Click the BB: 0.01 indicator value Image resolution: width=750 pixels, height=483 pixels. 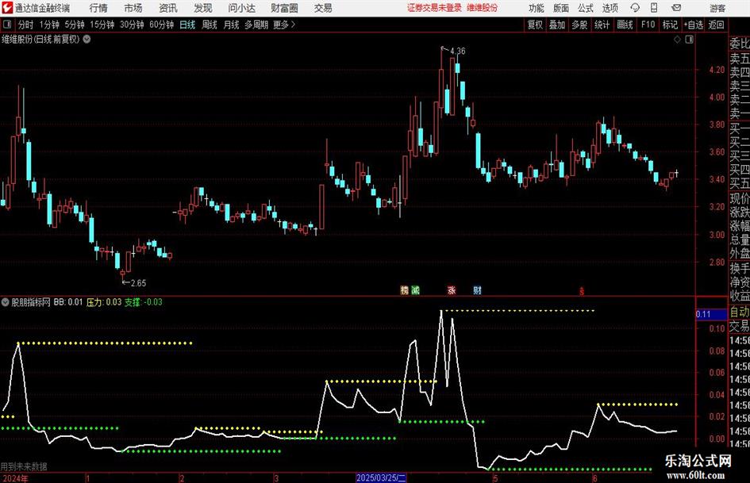(x=68, y=302)
